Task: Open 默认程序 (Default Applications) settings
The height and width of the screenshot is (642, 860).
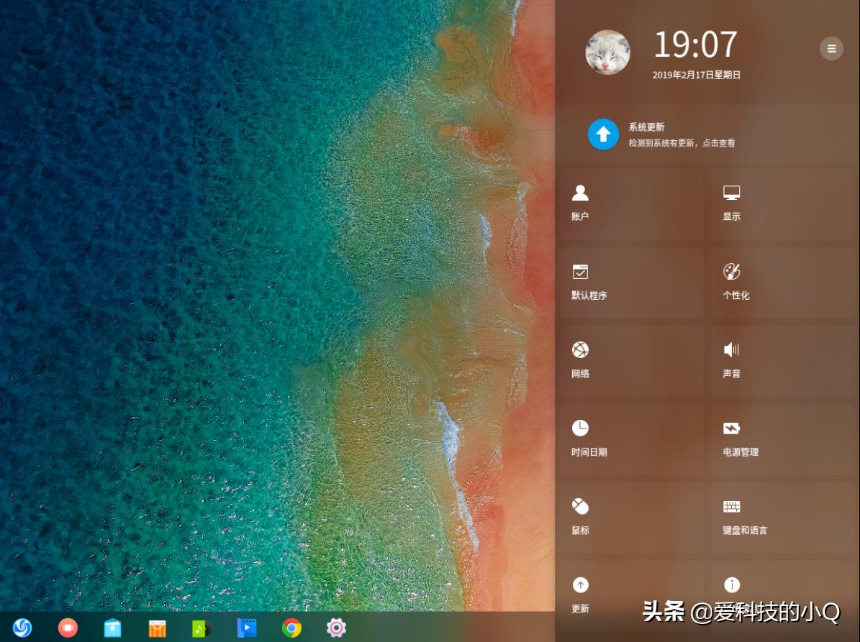Action: pos(630,283)
